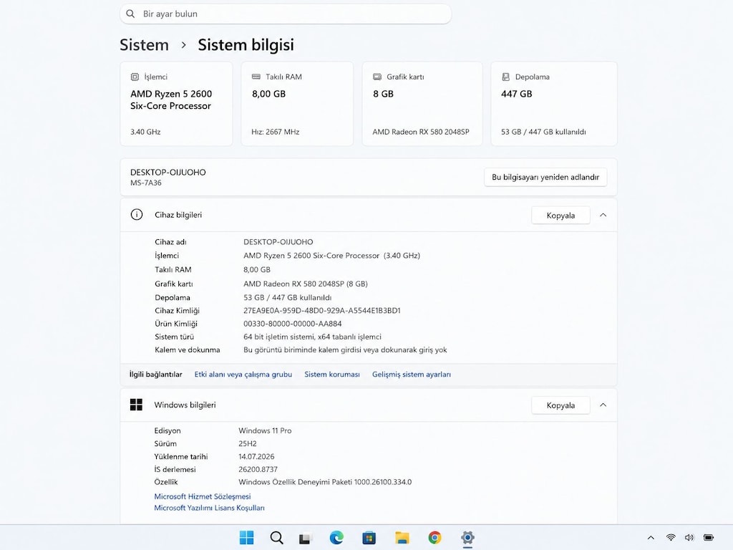Click the Wi-Fi icon in system tray
The image size is (733, 550).
tap(671, 538)
